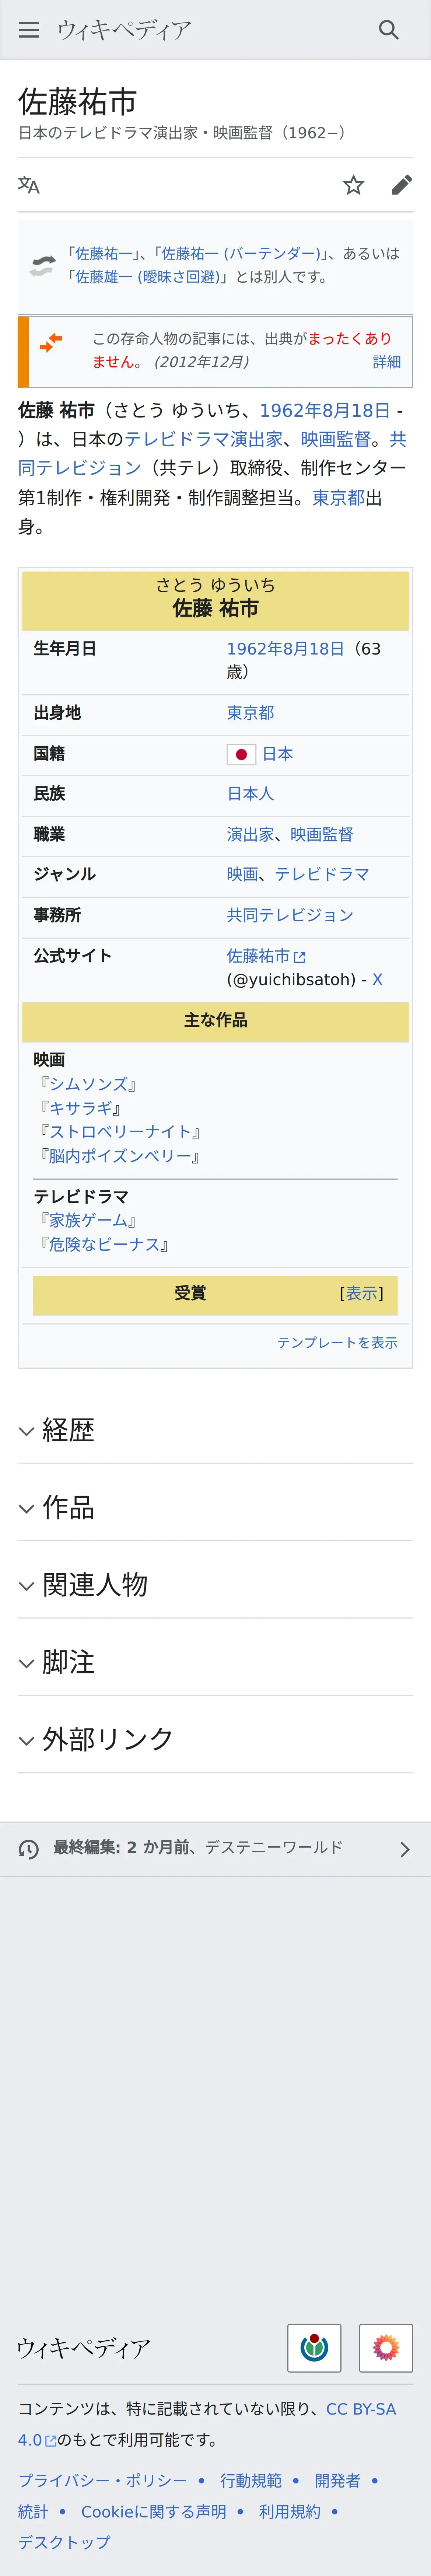Expand the 経歴 section
This screenshot has height=2576, width=431.
[68, 1430]
